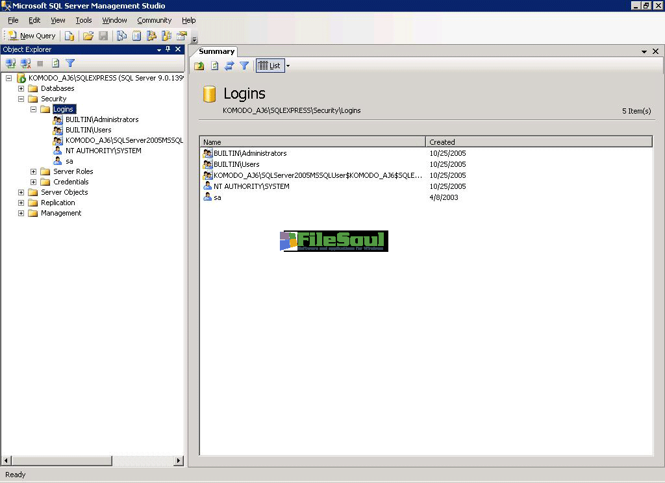This screenshot has height=483, width=665.
Task: Expand the Databases node
Action: 21,88
